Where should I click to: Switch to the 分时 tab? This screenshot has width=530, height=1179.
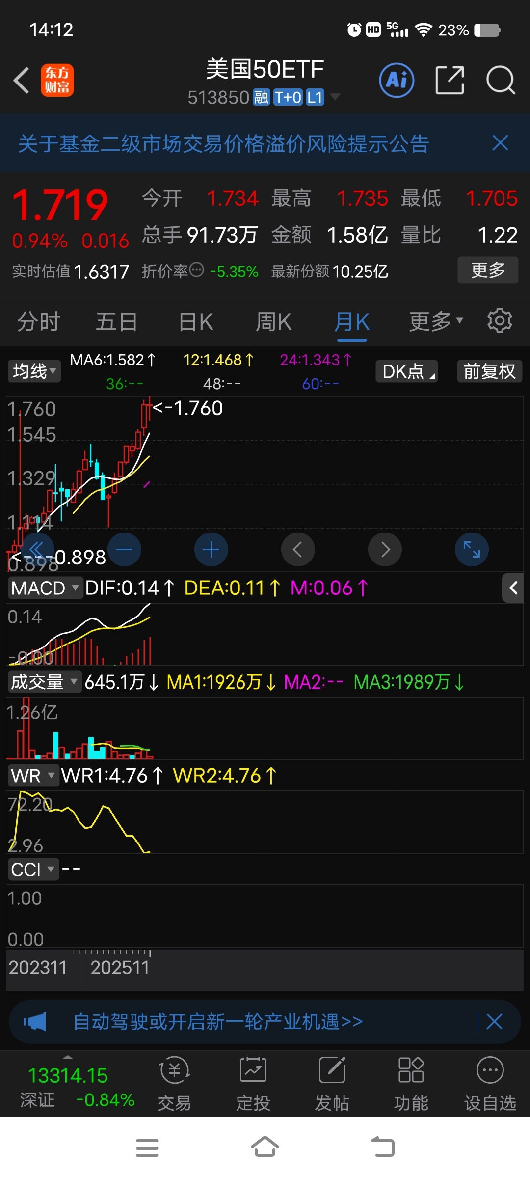click(39, 322)
